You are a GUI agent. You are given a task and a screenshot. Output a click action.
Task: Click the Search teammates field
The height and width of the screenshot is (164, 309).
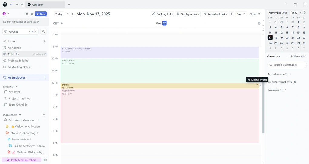click(x=287, y=65)
